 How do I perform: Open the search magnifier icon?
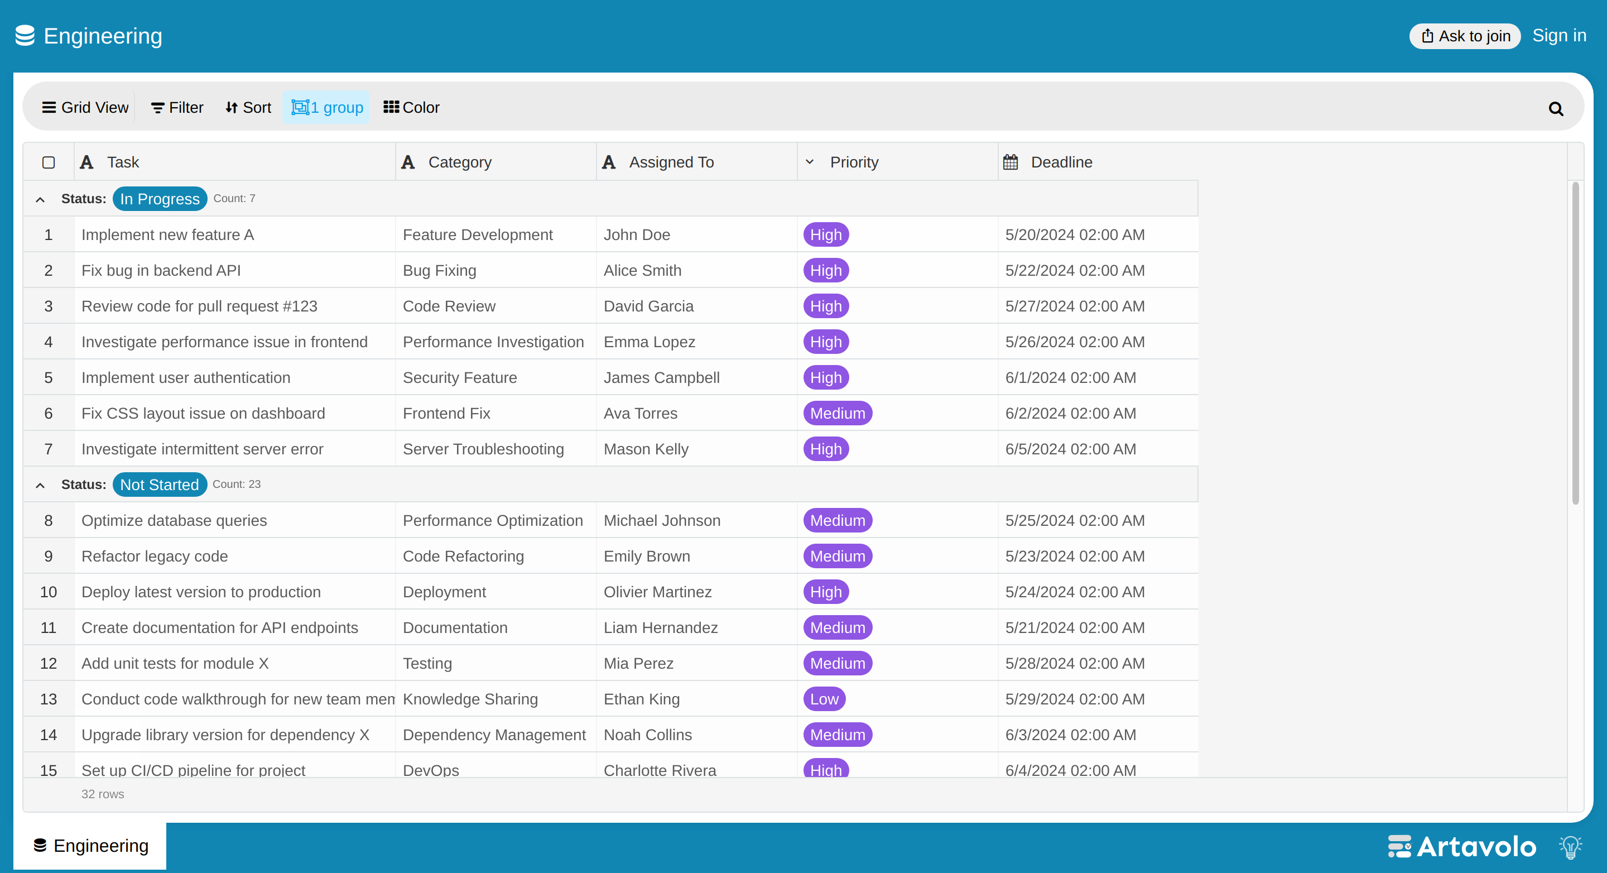1555,109
